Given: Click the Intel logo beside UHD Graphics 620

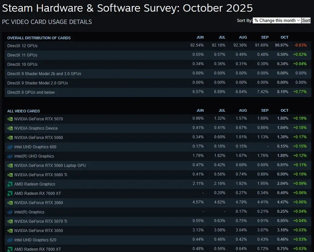Looking at the screenshot, I should pyautogui.click(x=10, y=240).
